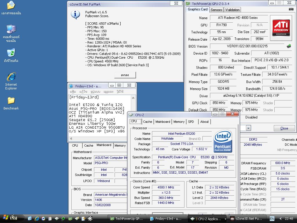Open the CPU-Z grouped taskbar button dropdown

(225, 219)
